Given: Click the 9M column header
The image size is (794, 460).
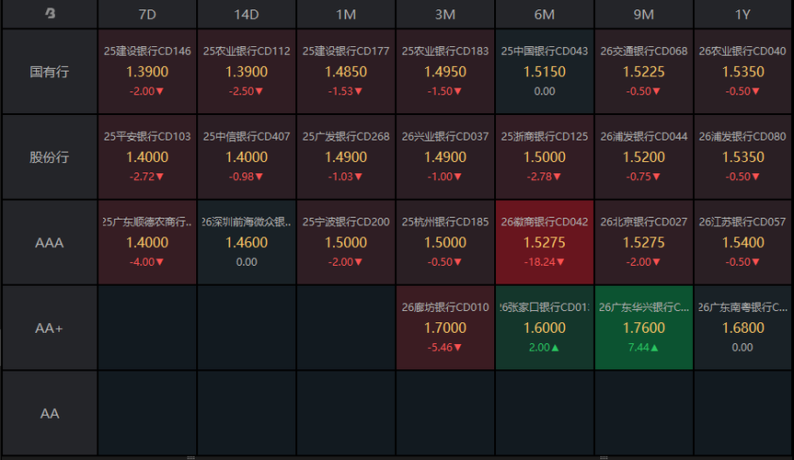Looking at the screenshot, I should click(x=643, y=14).
